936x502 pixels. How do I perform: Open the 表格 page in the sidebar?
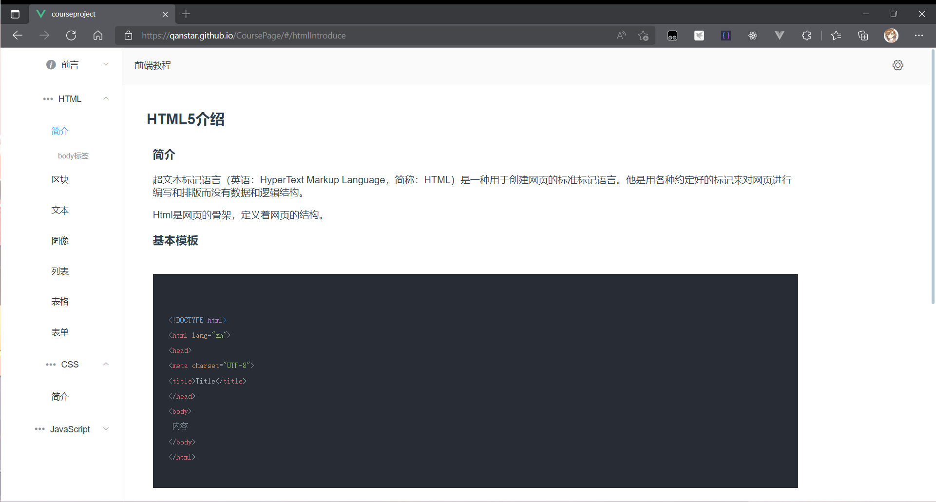(60, 301)
